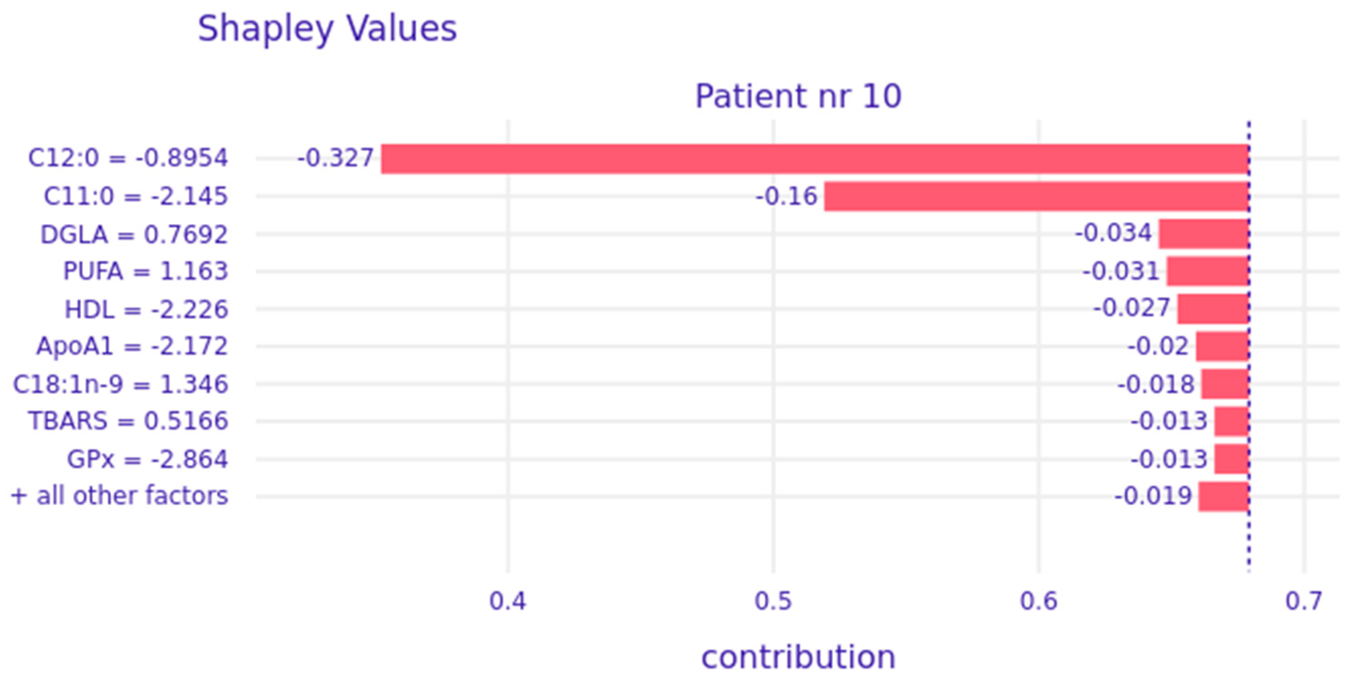Click the Patient nr 10 subtitle
The width and height of the screenshot is (1356, 684).
pyautogui.click(x=798, y=96)
